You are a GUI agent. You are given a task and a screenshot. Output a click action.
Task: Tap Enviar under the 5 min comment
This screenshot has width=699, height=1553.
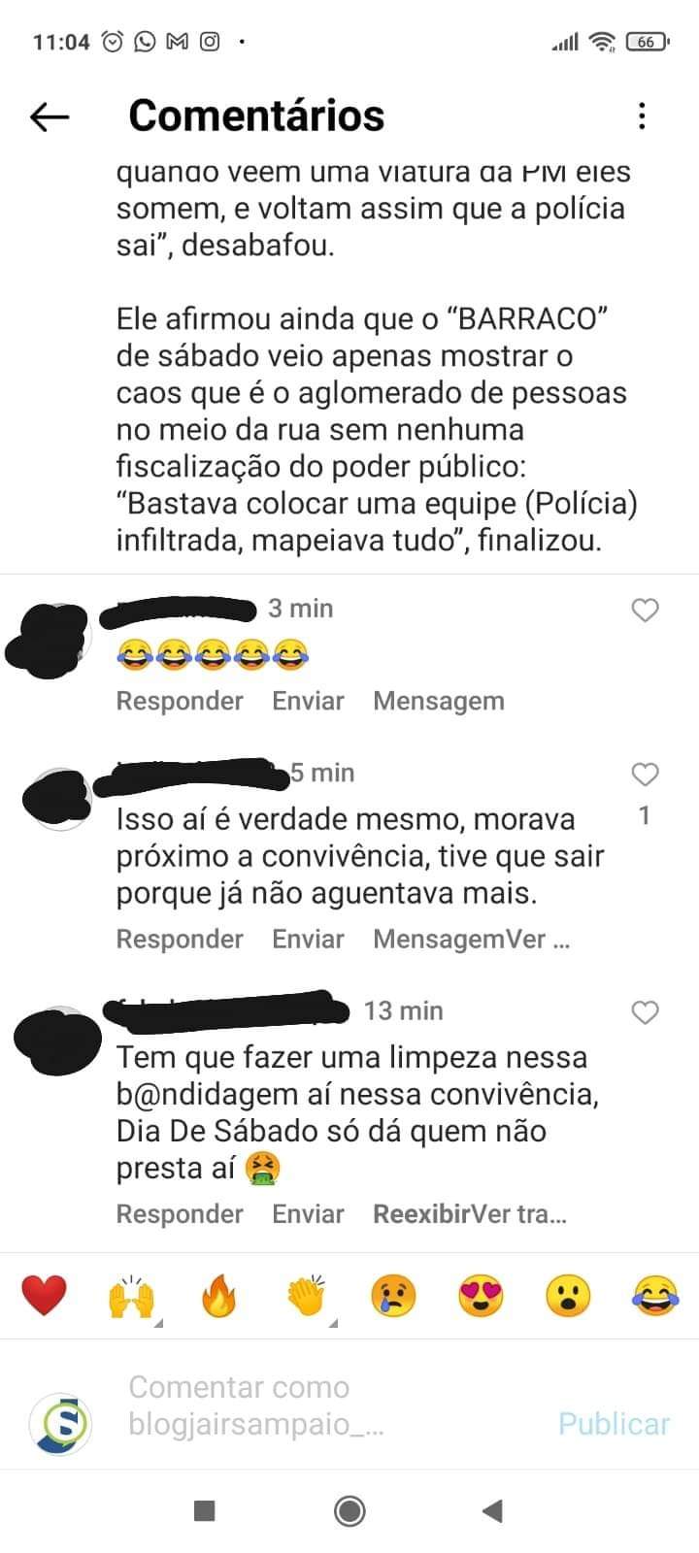tap(308, 939)
